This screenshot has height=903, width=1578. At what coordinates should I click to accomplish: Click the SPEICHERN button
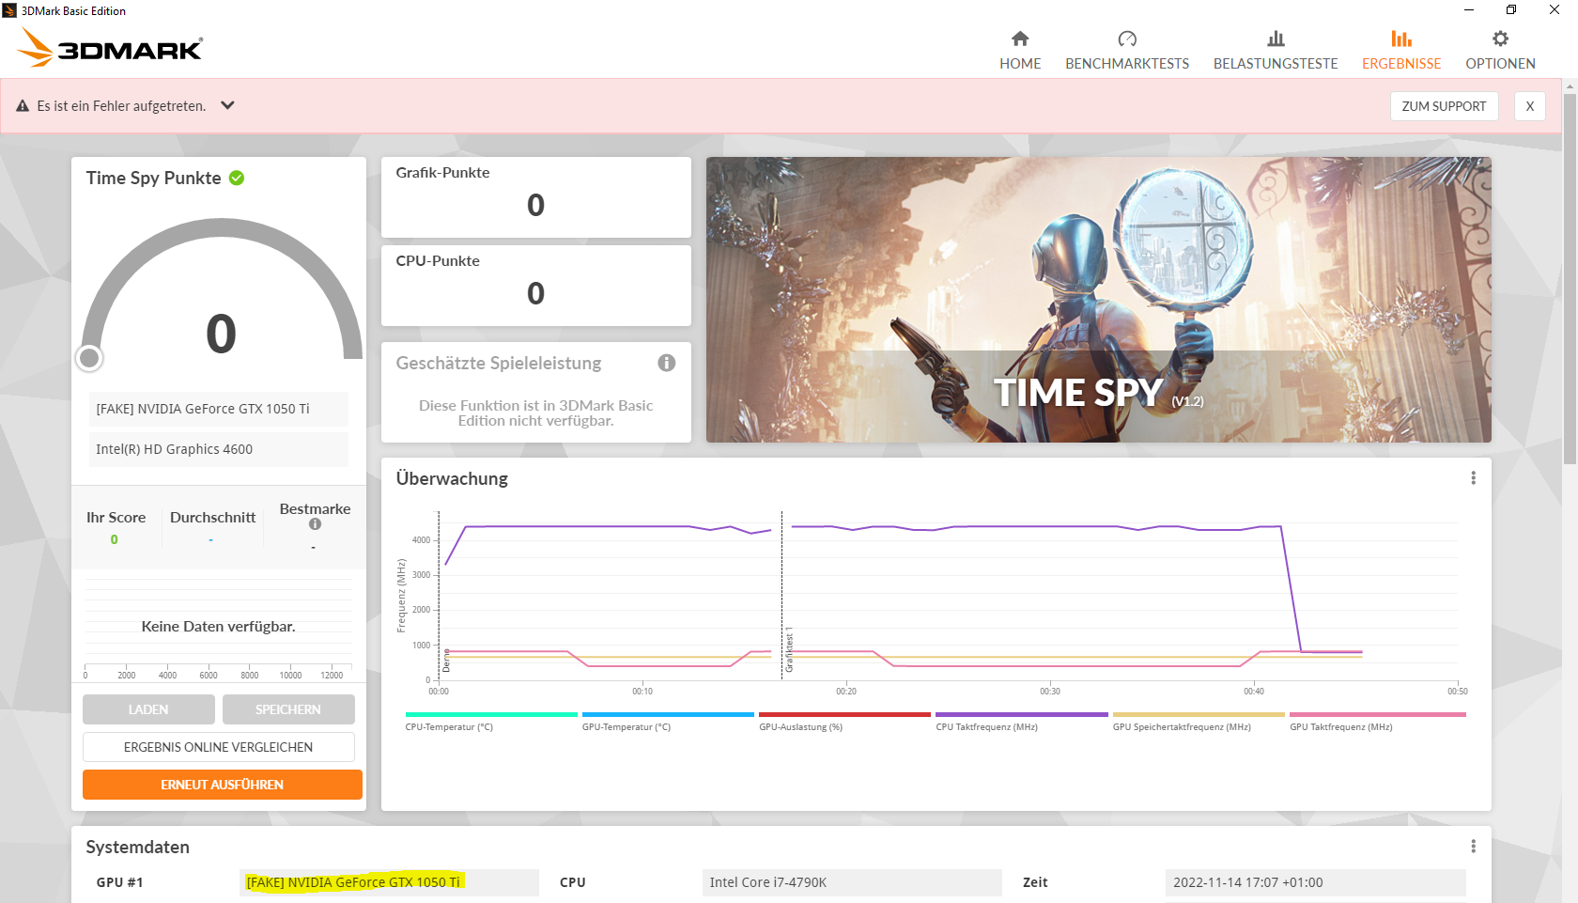pyautogui.click(x=288, y=709)
